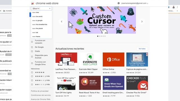Select two stars 'y más' rating
Screen dimensions: 180x101
click(x=32, y=84)
